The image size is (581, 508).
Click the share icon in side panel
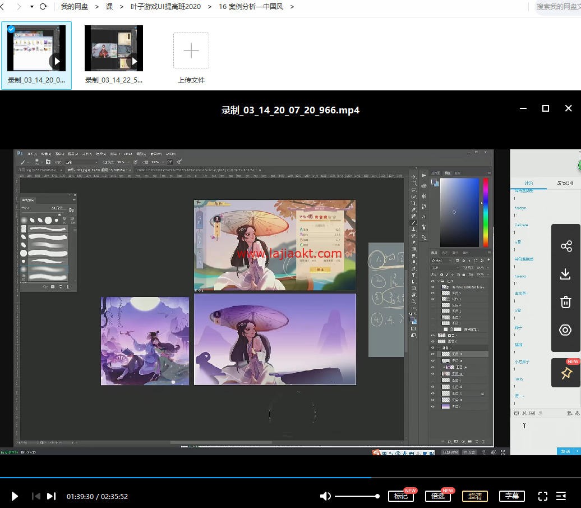(x=566, y=246)
